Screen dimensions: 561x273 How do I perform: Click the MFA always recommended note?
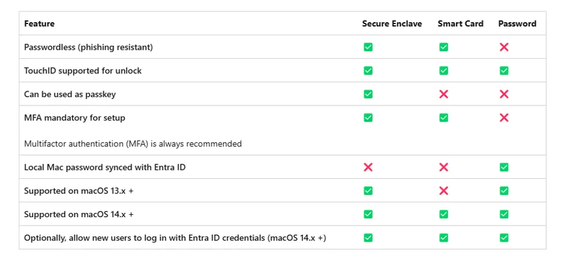point(133,144)
